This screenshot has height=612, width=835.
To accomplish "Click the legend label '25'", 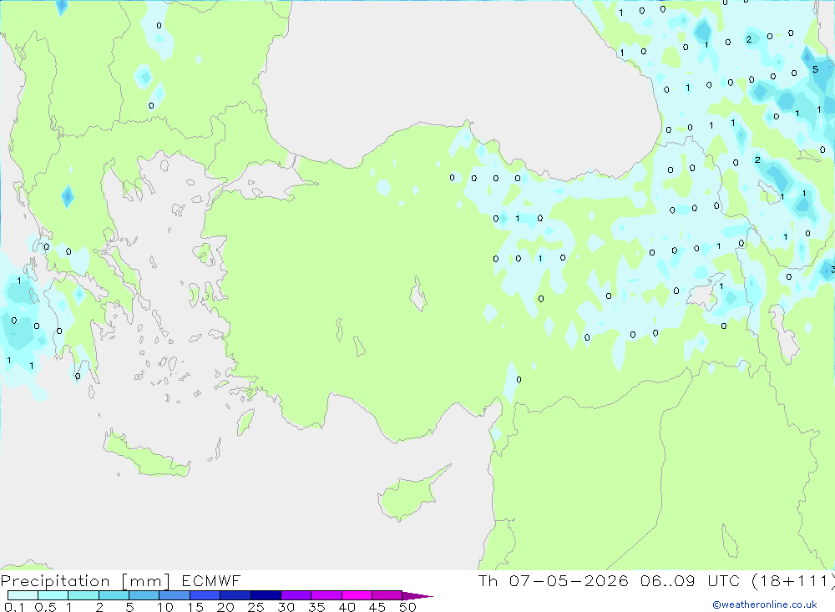I will coord(256,607).
